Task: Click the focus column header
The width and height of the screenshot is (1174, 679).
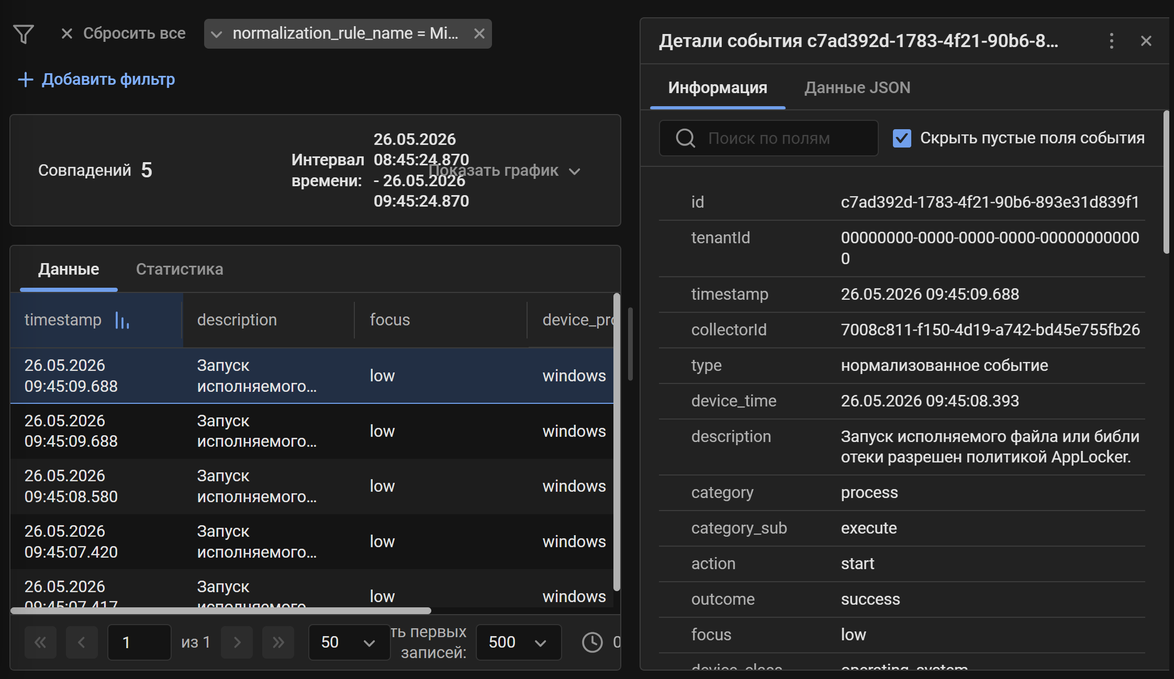Action: point(441,320)
